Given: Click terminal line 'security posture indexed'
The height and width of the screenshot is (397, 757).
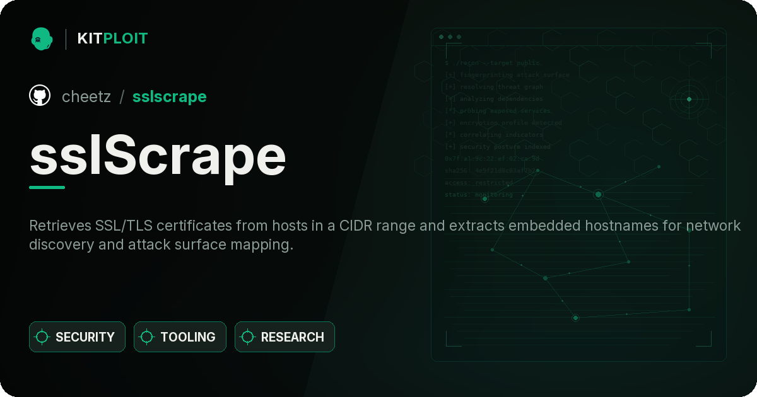Looking at the screenshot, I should [498, 147].
